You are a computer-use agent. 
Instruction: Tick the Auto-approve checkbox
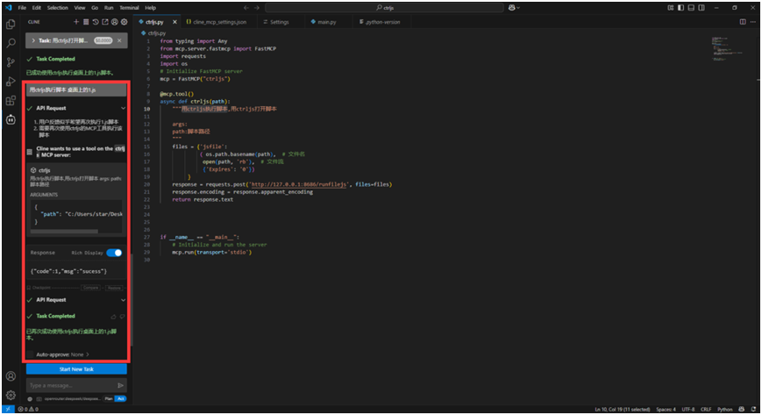point(30,354)
